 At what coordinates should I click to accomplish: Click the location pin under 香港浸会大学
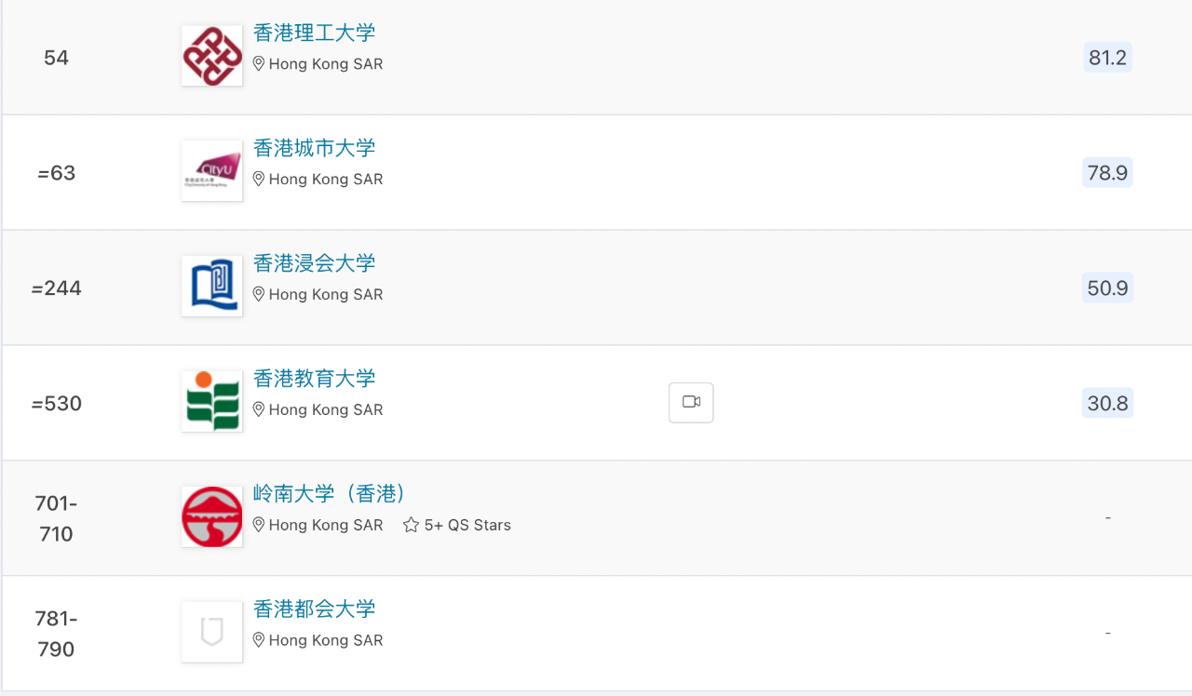(x=259, y=294)
